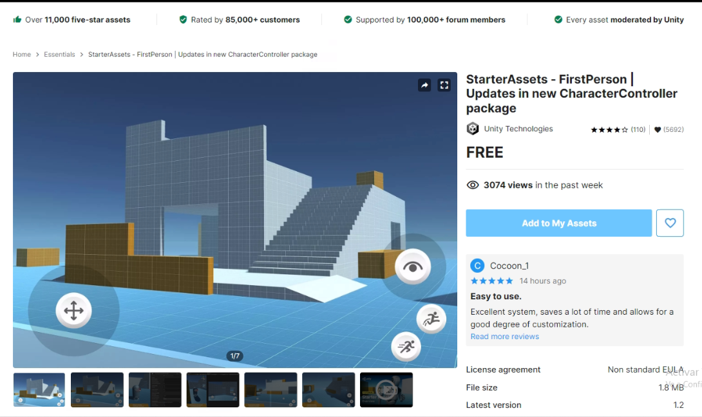Click the jump control icon in preview image
Viewport: 702px width, 417px height.
coord(432,319)
